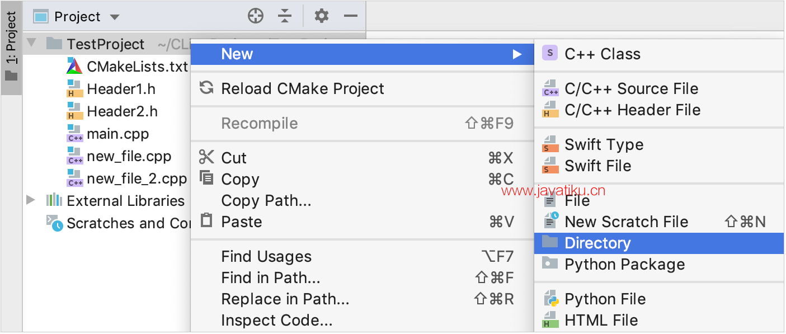Open the Project view dropdown arrow
This screenshot has height=334, width=786.
point(115,17)
